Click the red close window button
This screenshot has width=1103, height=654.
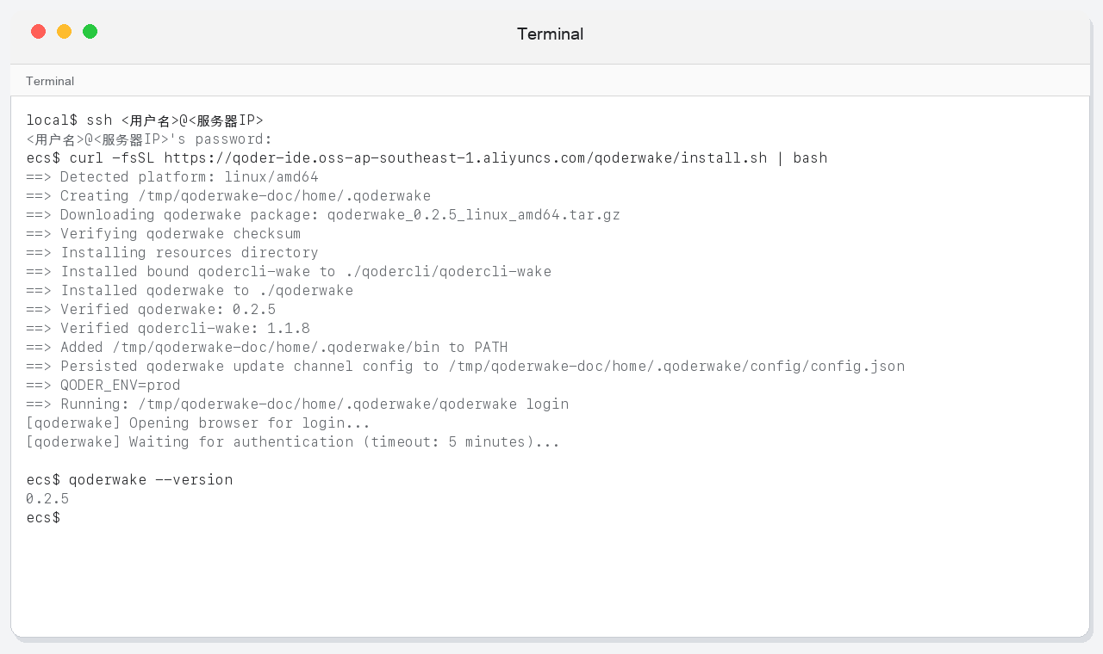[x=38, y=32]
